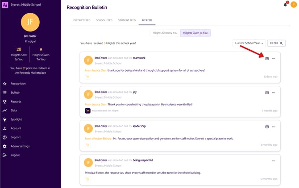Click the '1 month ago' timestamp

click(x=270, y=111)
